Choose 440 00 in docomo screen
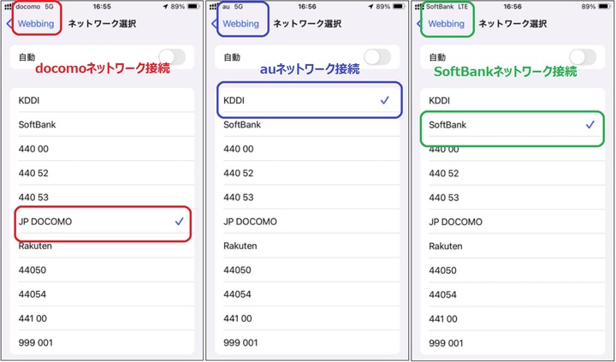The width and height of the screenshot is (616, 362). pos(102,149)
